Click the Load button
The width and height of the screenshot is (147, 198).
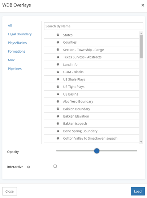pos(138,191)
